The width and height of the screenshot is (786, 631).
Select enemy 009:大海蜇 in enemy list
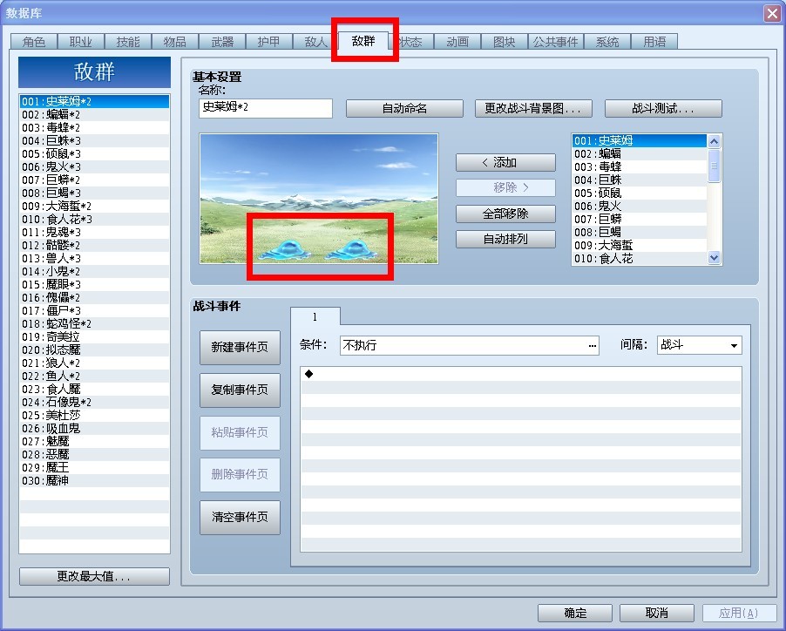(x=640, y=245)
